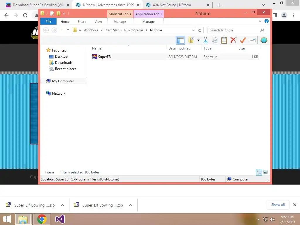Open Chrome profile avatar icon
300x225 pixels.
pos(284,15)
